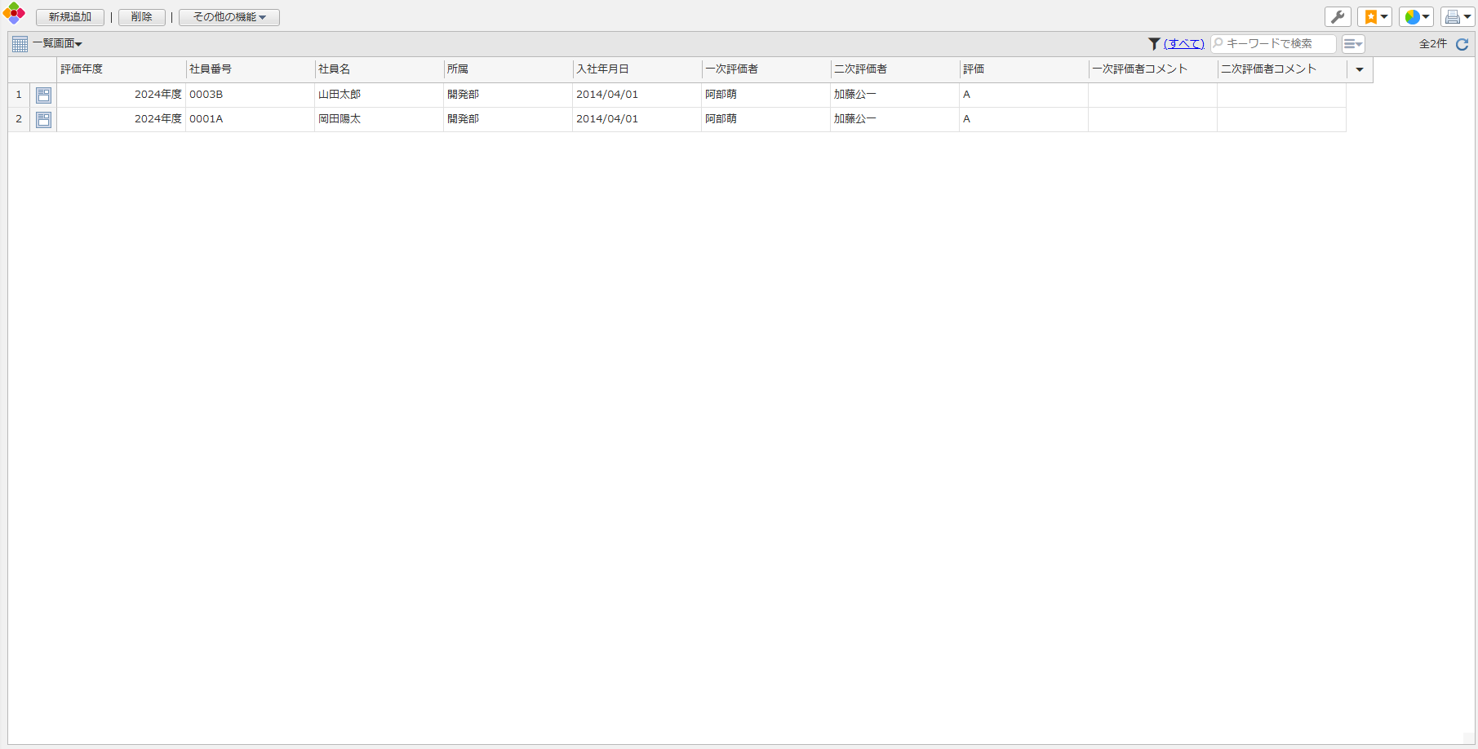Image resolution: width=1478 pixels, height=749 pixels.
Task: Open detail form icon for row 1
Action: [x=44, y=95]
